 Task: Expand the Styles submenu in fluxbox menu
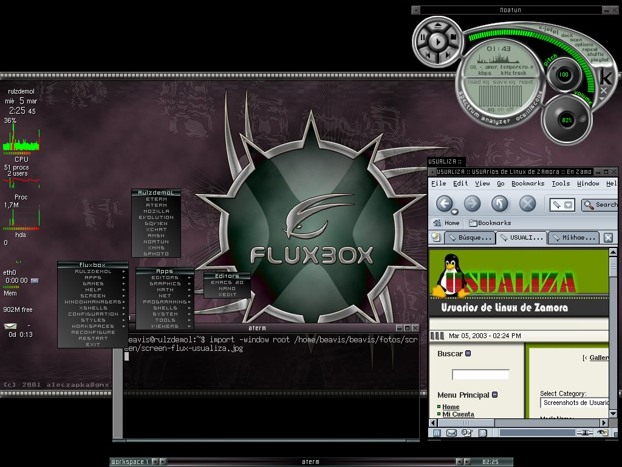tap(93, 320)
